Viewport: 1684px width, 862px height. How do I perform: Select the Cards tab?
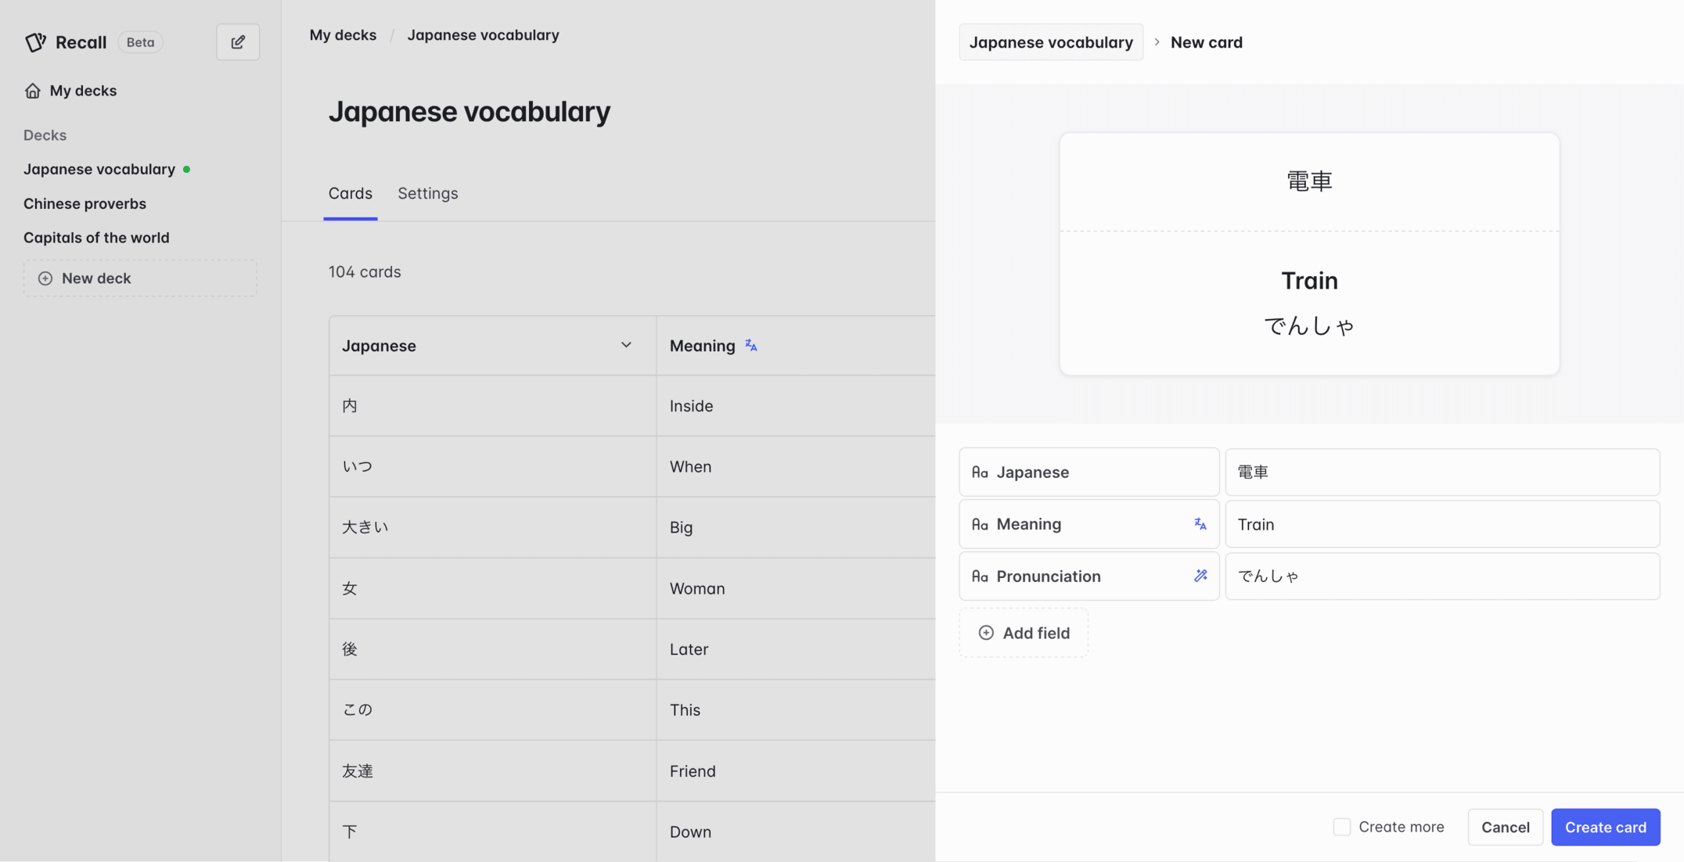click(350, 193)
